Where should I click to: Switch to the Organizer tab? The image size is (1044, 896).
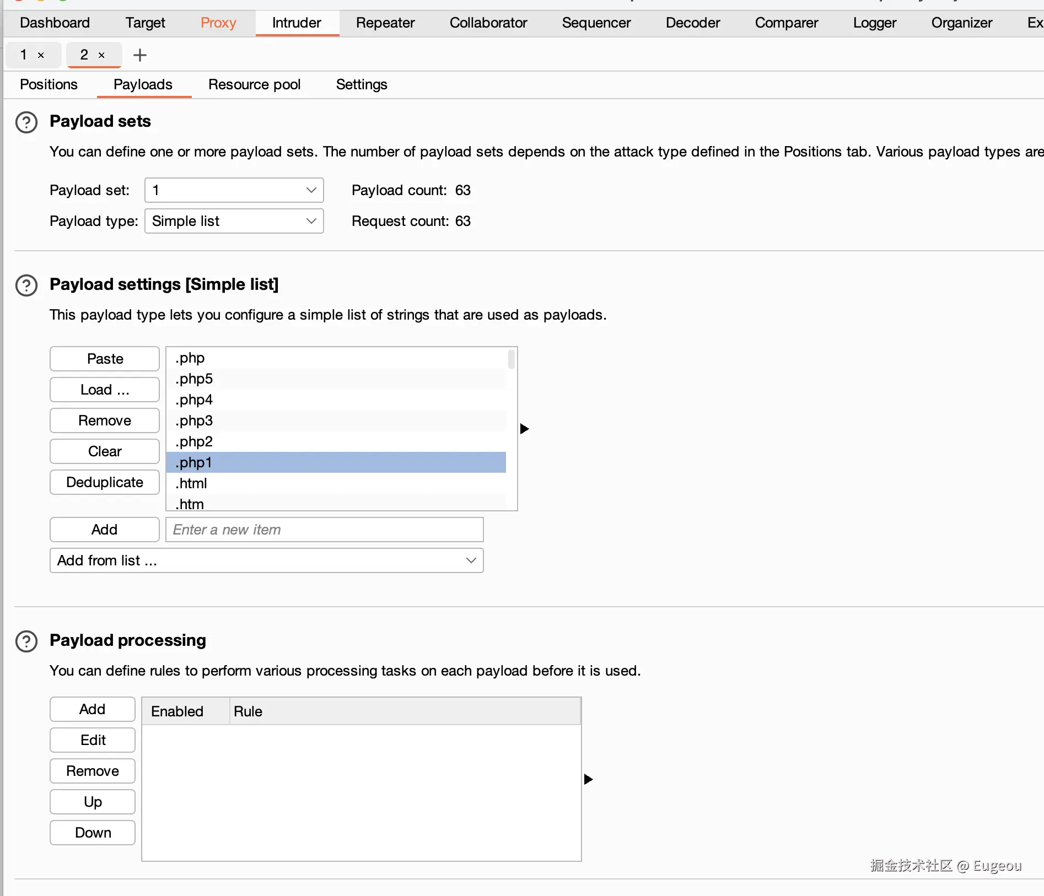coord(962,23)
